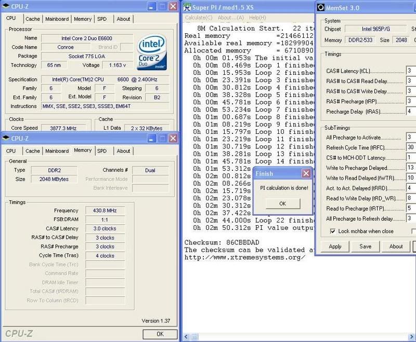
Task: Toggle the Lock mchbar when close checkbox
Action: coord(332,231)
